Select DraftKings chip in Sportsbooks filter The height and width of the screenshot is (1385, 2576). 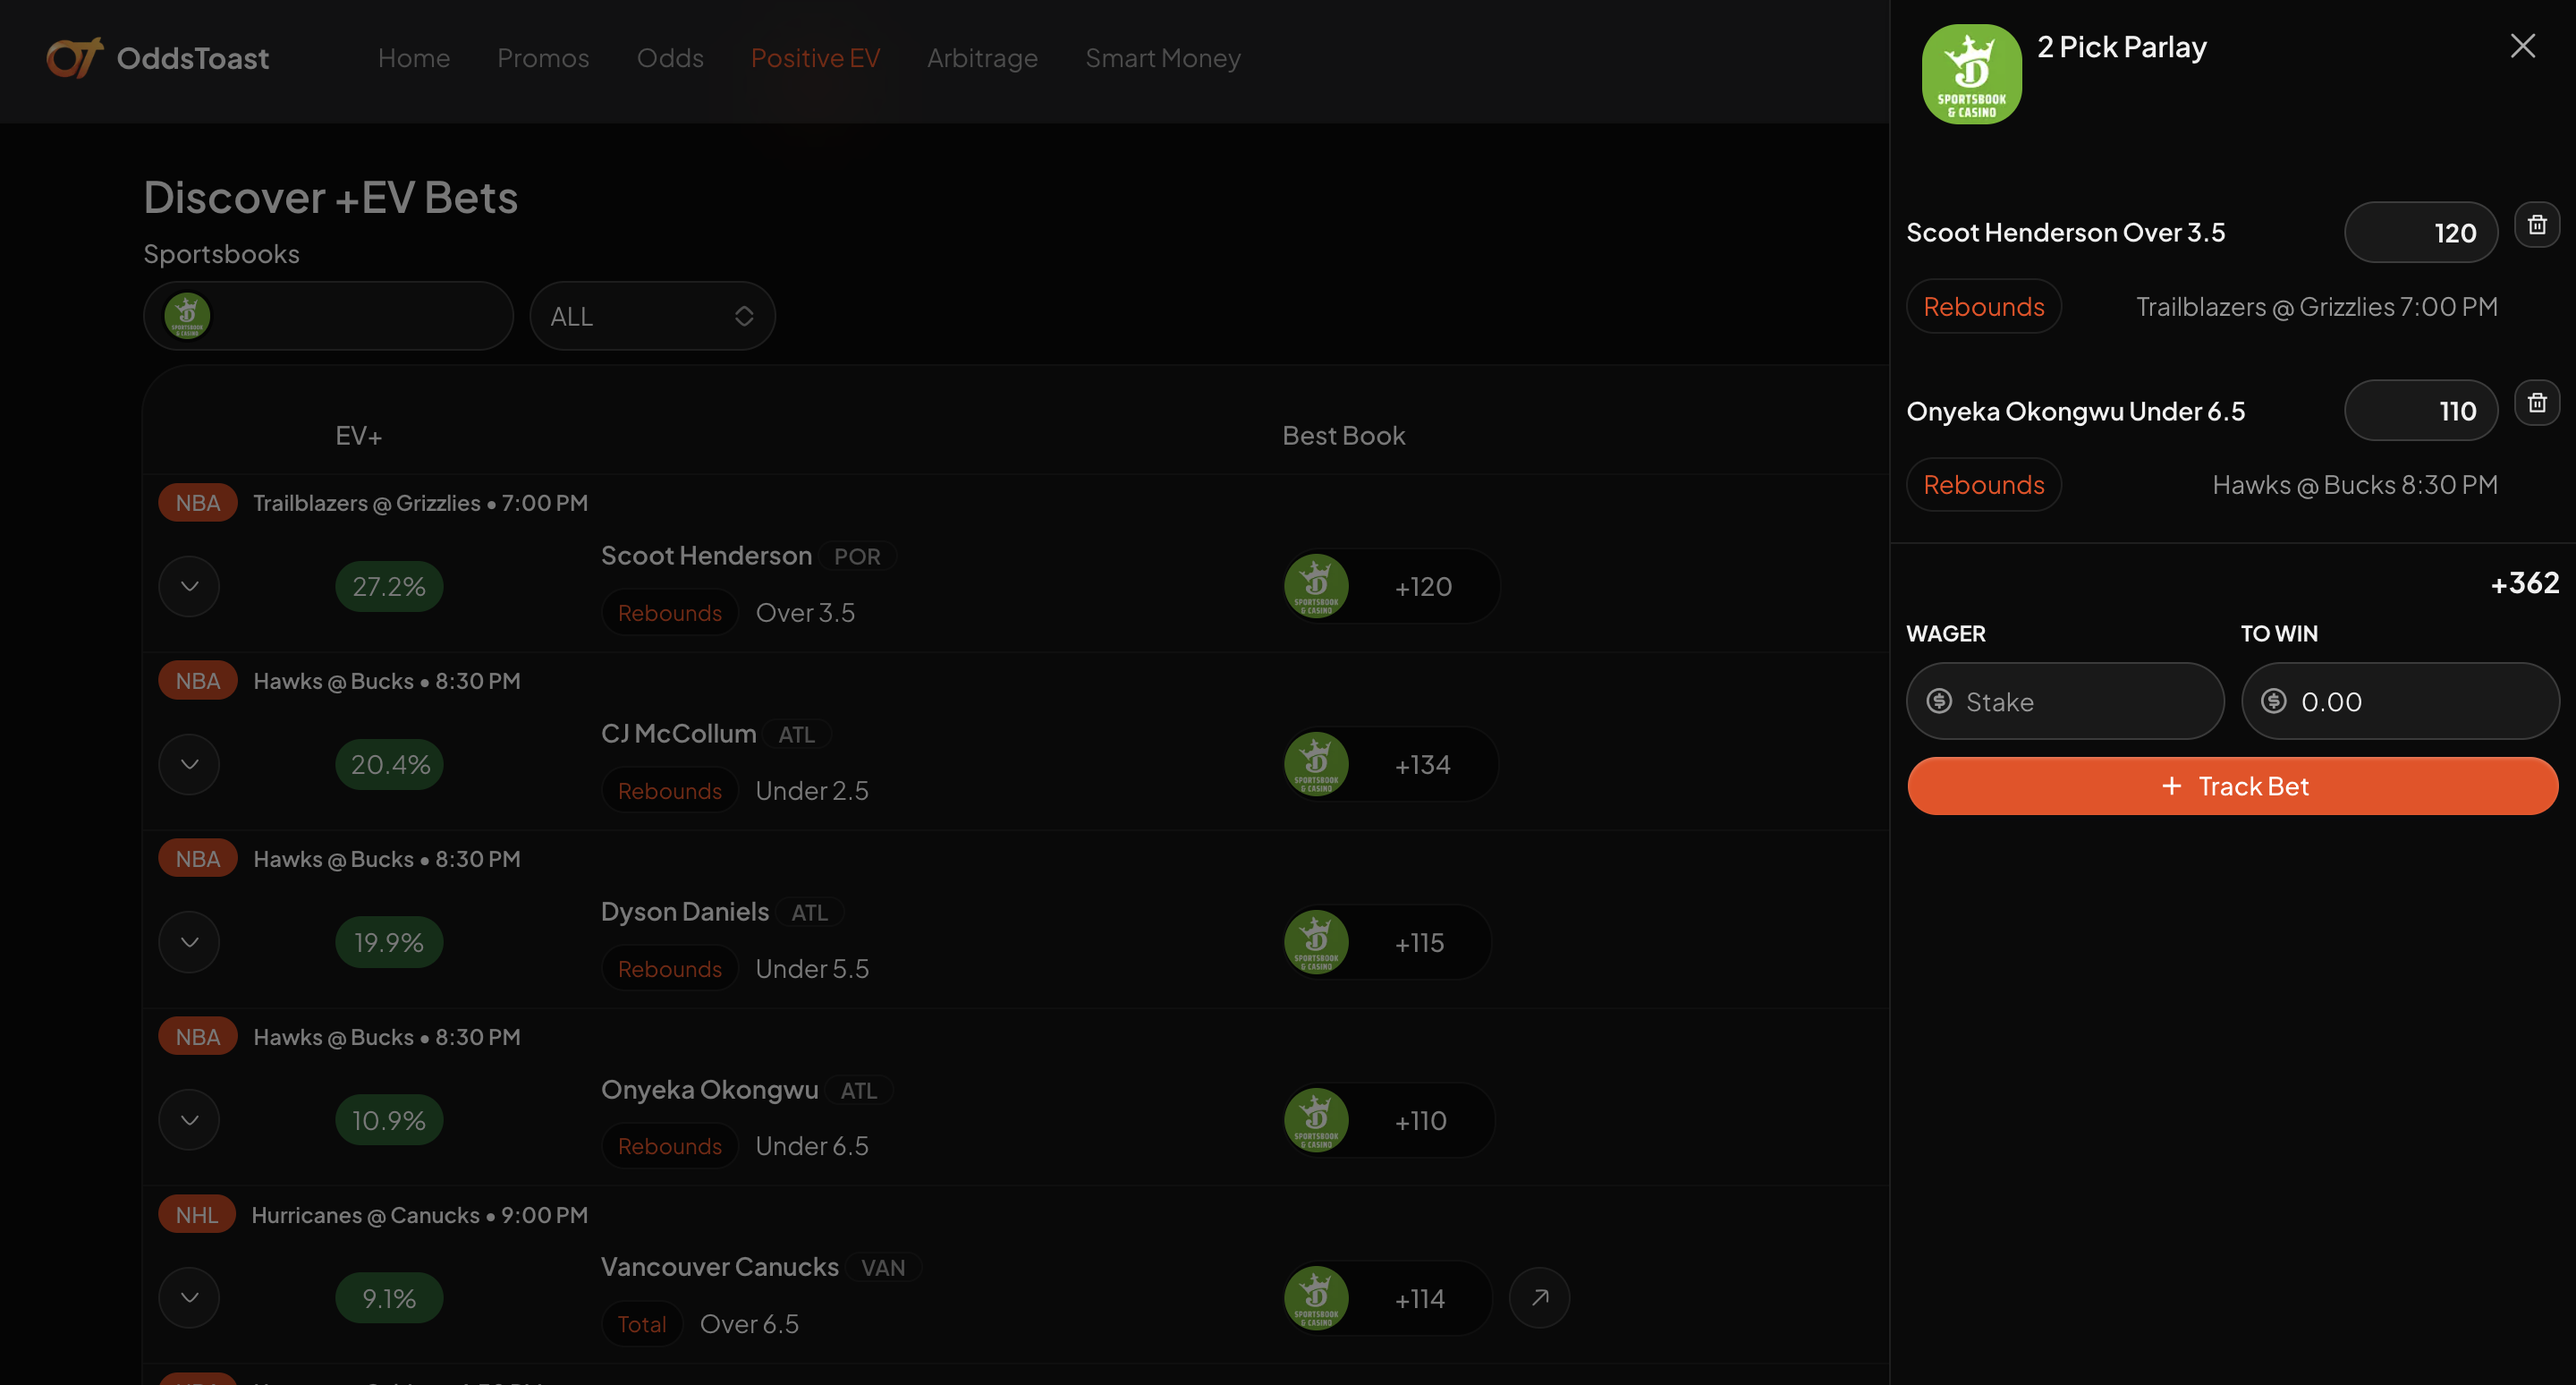(x=187, y=316)
